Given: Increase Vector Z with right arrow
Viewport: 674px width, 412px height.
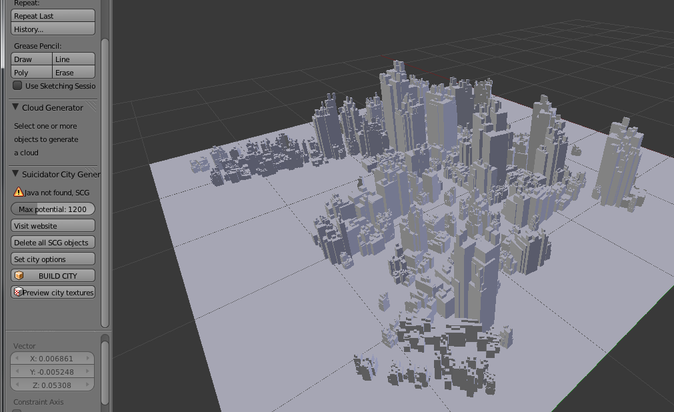Looking at the screenshot, I should pos(88,385).
